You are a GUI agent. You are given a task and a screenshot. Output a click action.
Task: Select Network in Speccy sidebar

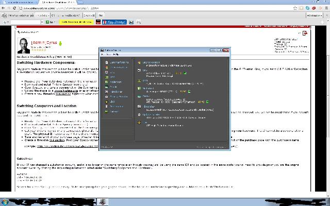tap(112, 112)
